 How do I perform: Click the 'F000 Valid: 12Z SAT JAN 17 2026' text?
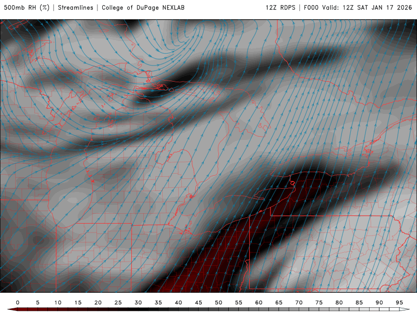pyautogui.click(x=358, y=8)
